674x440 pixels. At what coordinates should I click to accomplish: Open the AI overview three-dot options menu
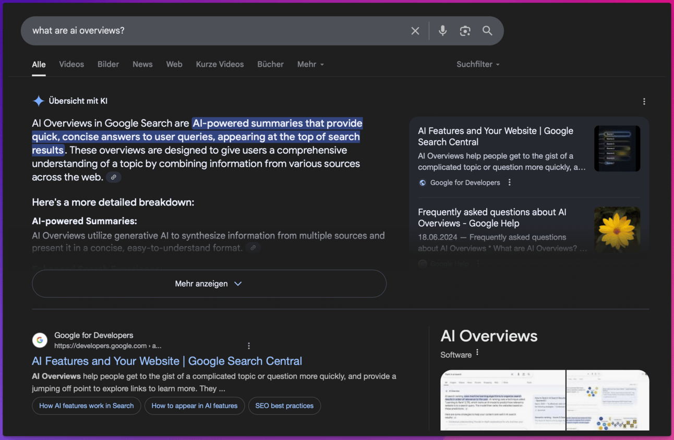(x=644, y=102)
